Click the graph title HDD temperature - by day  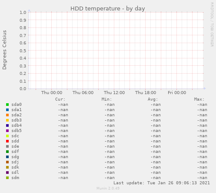click(x=108, y=9)
